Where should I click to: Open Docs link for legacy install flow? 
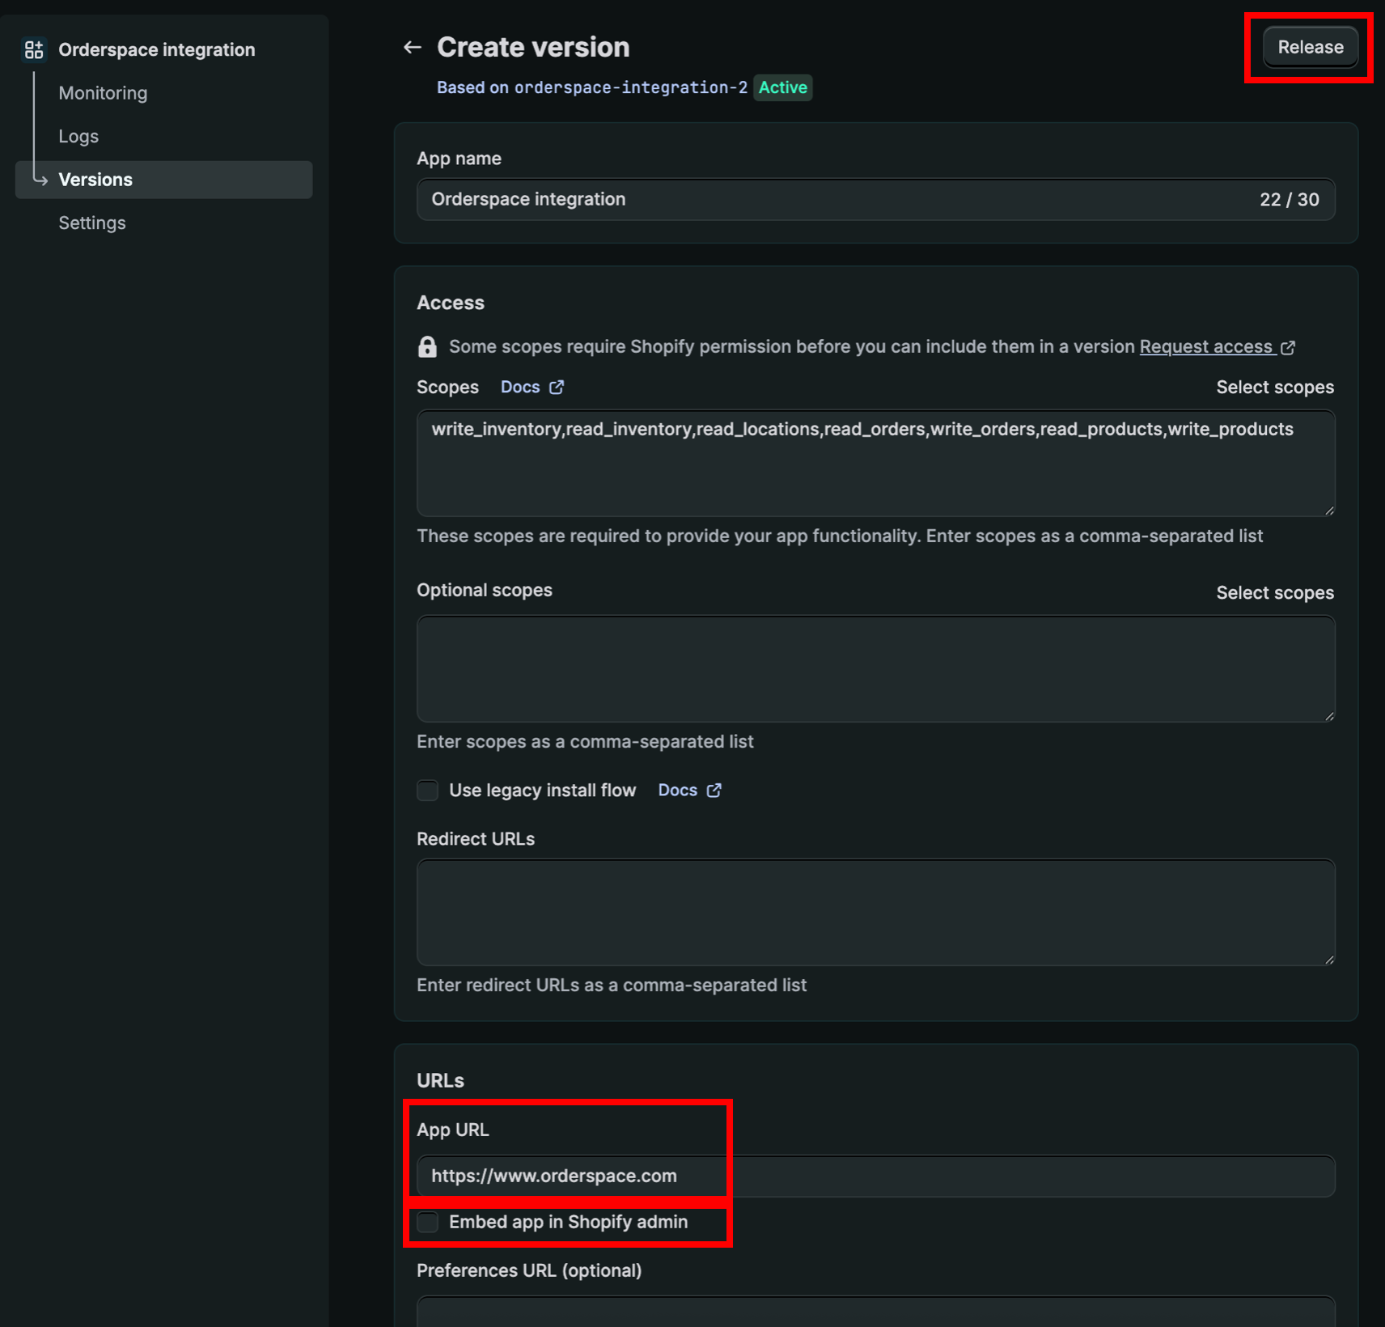click(x=678, y=791)
